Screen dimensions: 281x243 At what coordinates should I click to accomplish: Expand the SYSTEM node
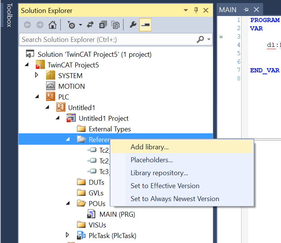pos(37,75)
